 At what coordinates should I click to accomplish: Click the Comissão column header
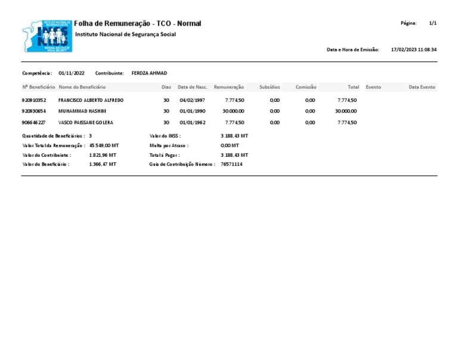click(x=306, y=87)
